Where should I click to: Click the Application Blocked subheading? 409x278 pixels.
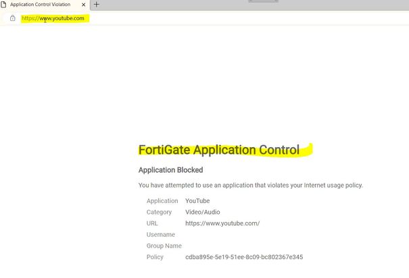(170, 170)
